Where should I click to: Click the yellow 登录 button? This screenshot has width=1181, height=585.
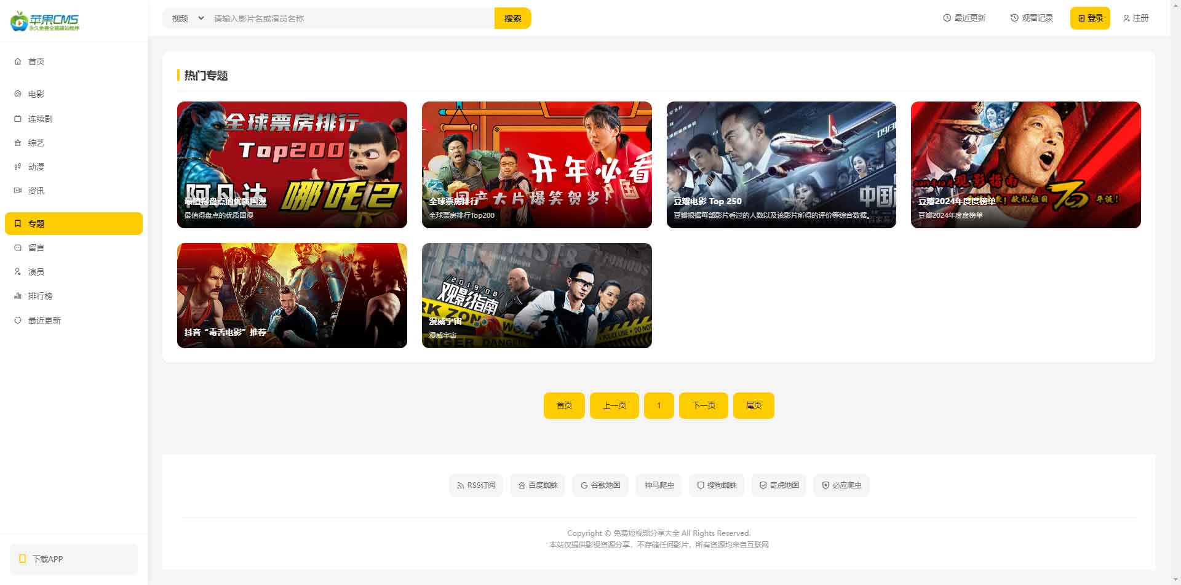pos(1090,18)
